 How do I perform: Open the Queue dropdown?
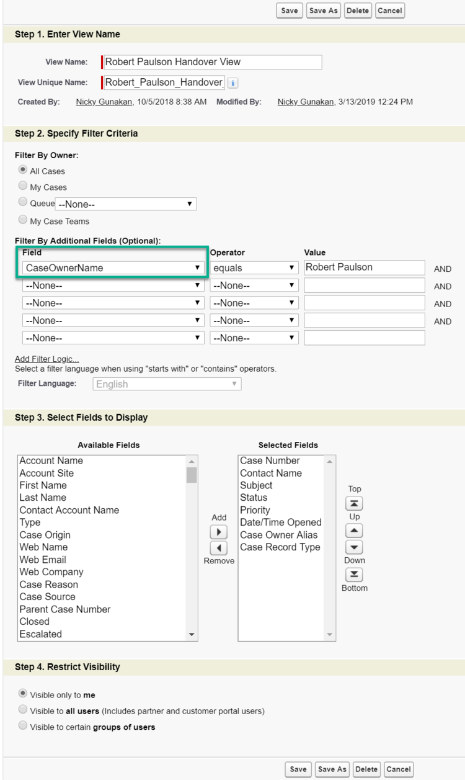pyautogui.click(x=126, y=204)
